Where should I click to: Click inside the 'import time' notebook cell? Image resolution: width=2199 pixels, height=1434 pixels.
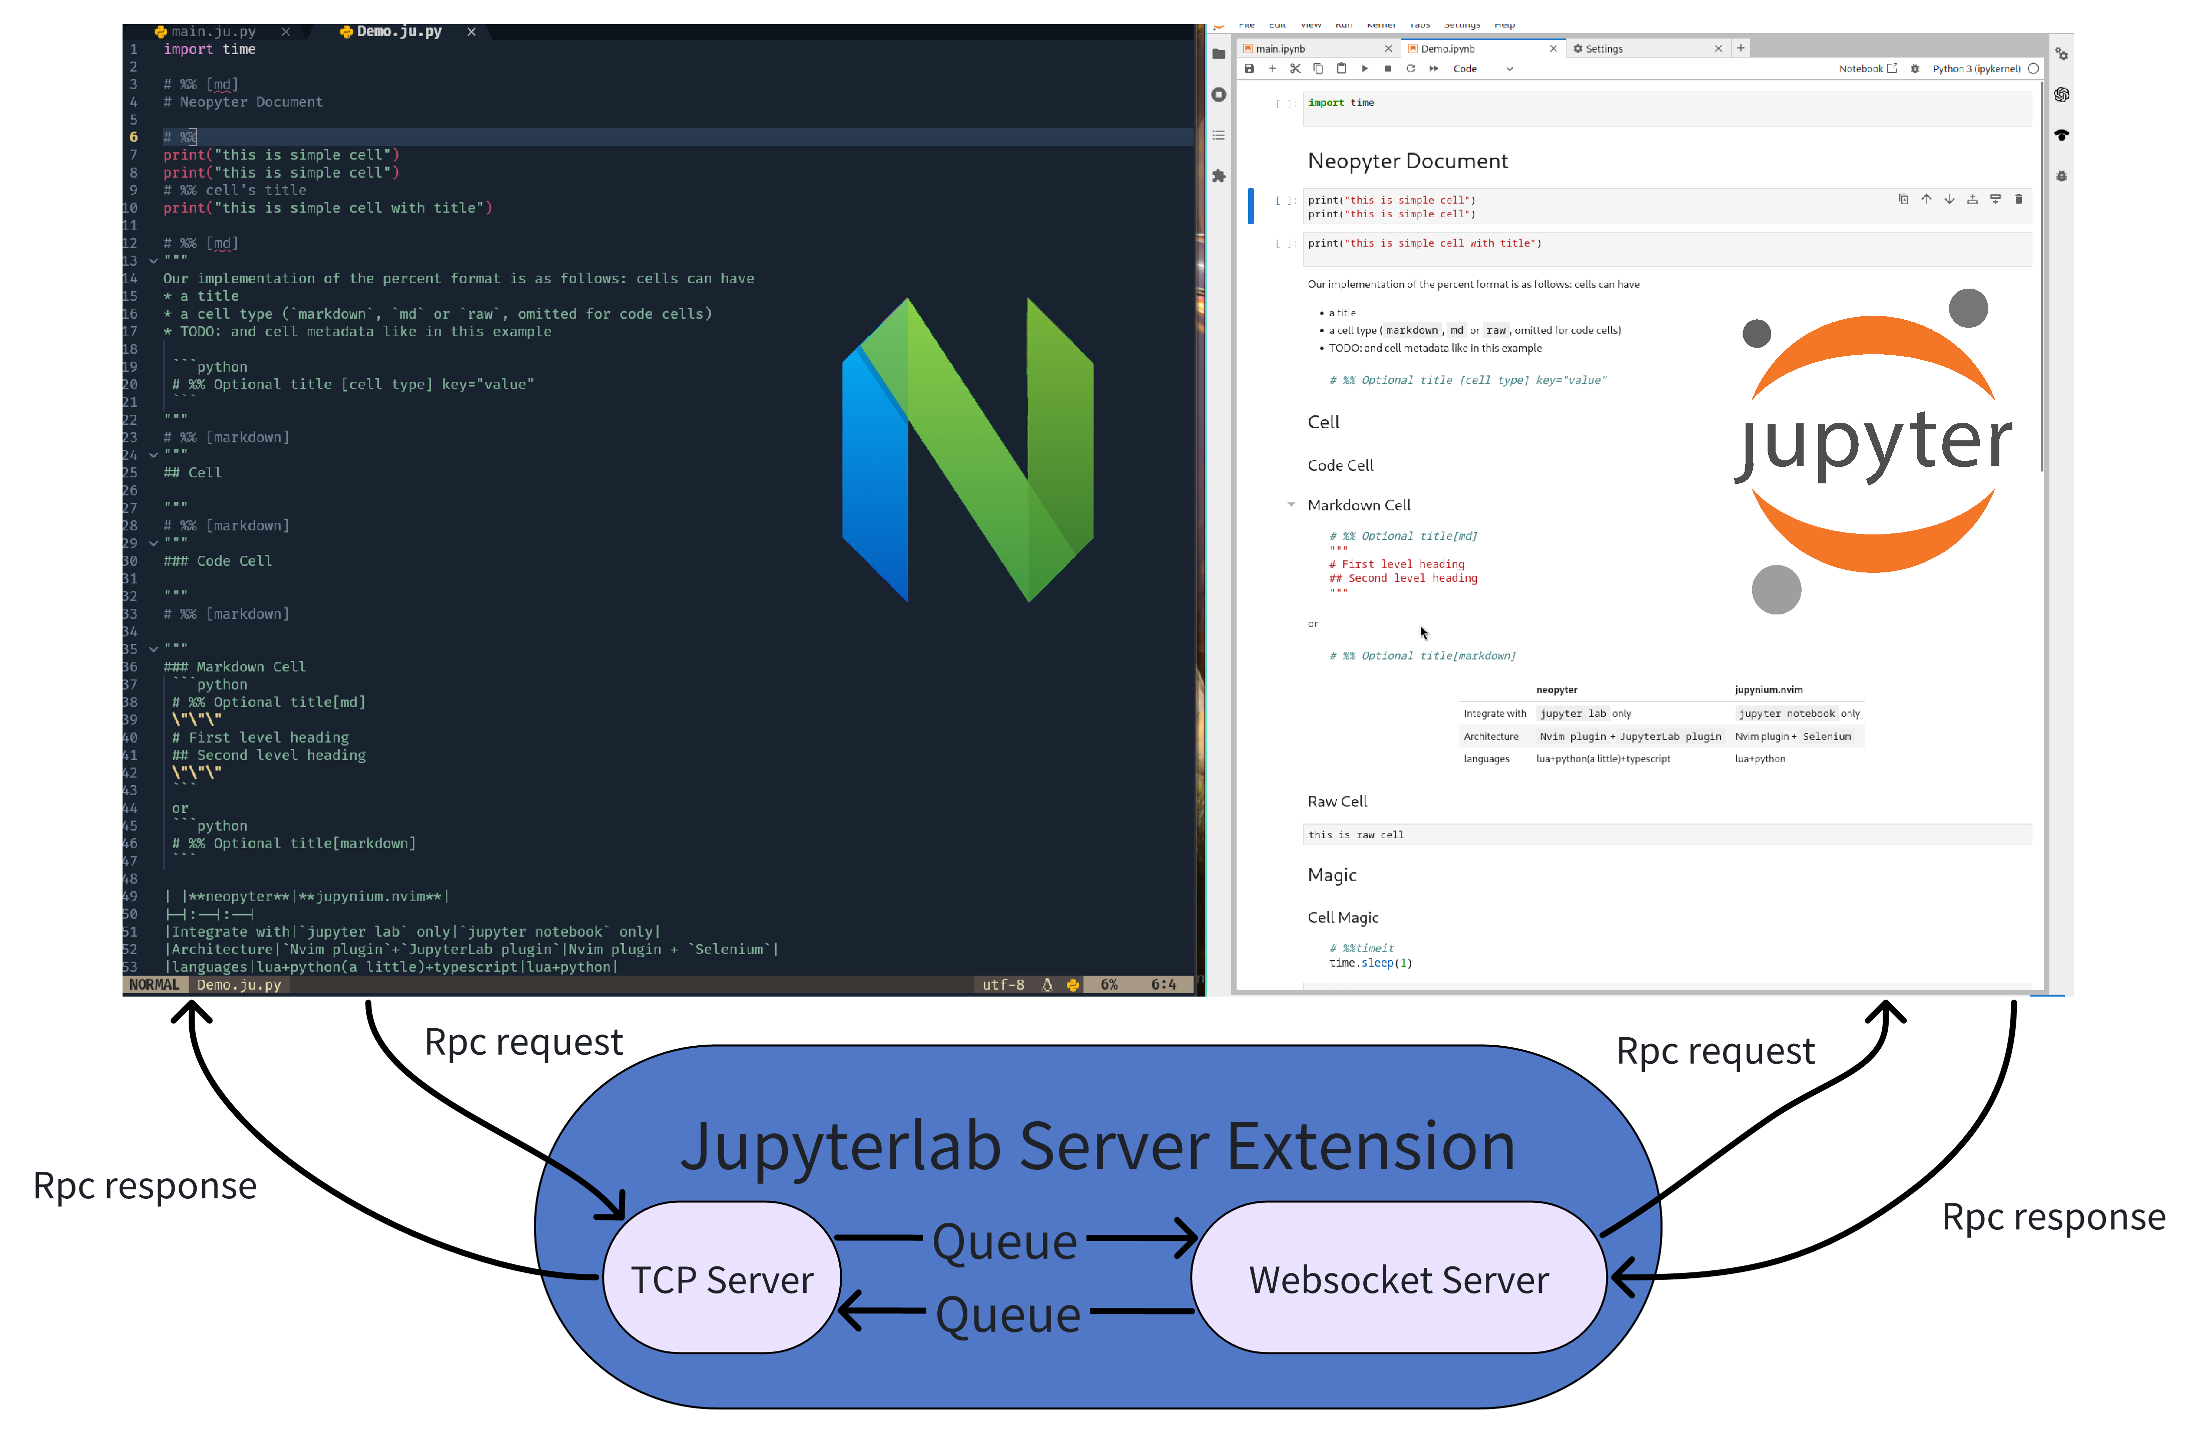1668,110
